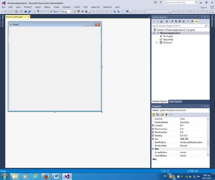Expand the Padding property
Image resolution: width=215 pixels, height=180 pixels.
[153, 135]
